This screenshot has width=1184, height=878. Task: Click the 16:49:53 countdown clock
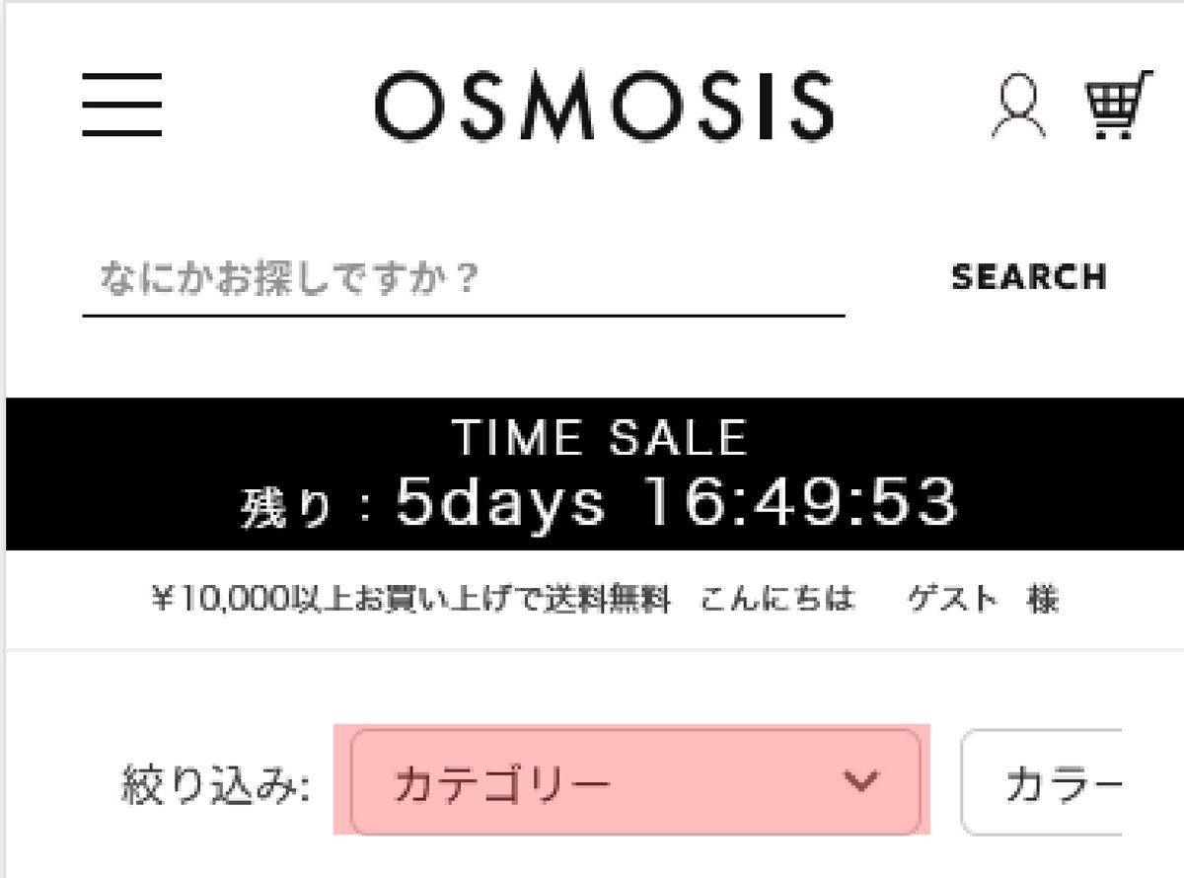coord(800,503)
